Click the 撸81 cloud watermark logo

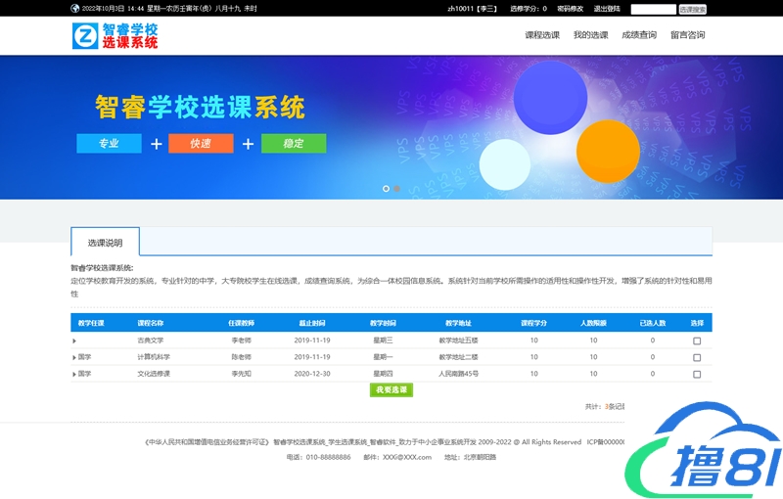pyautogui.click(x=705, y=455)
